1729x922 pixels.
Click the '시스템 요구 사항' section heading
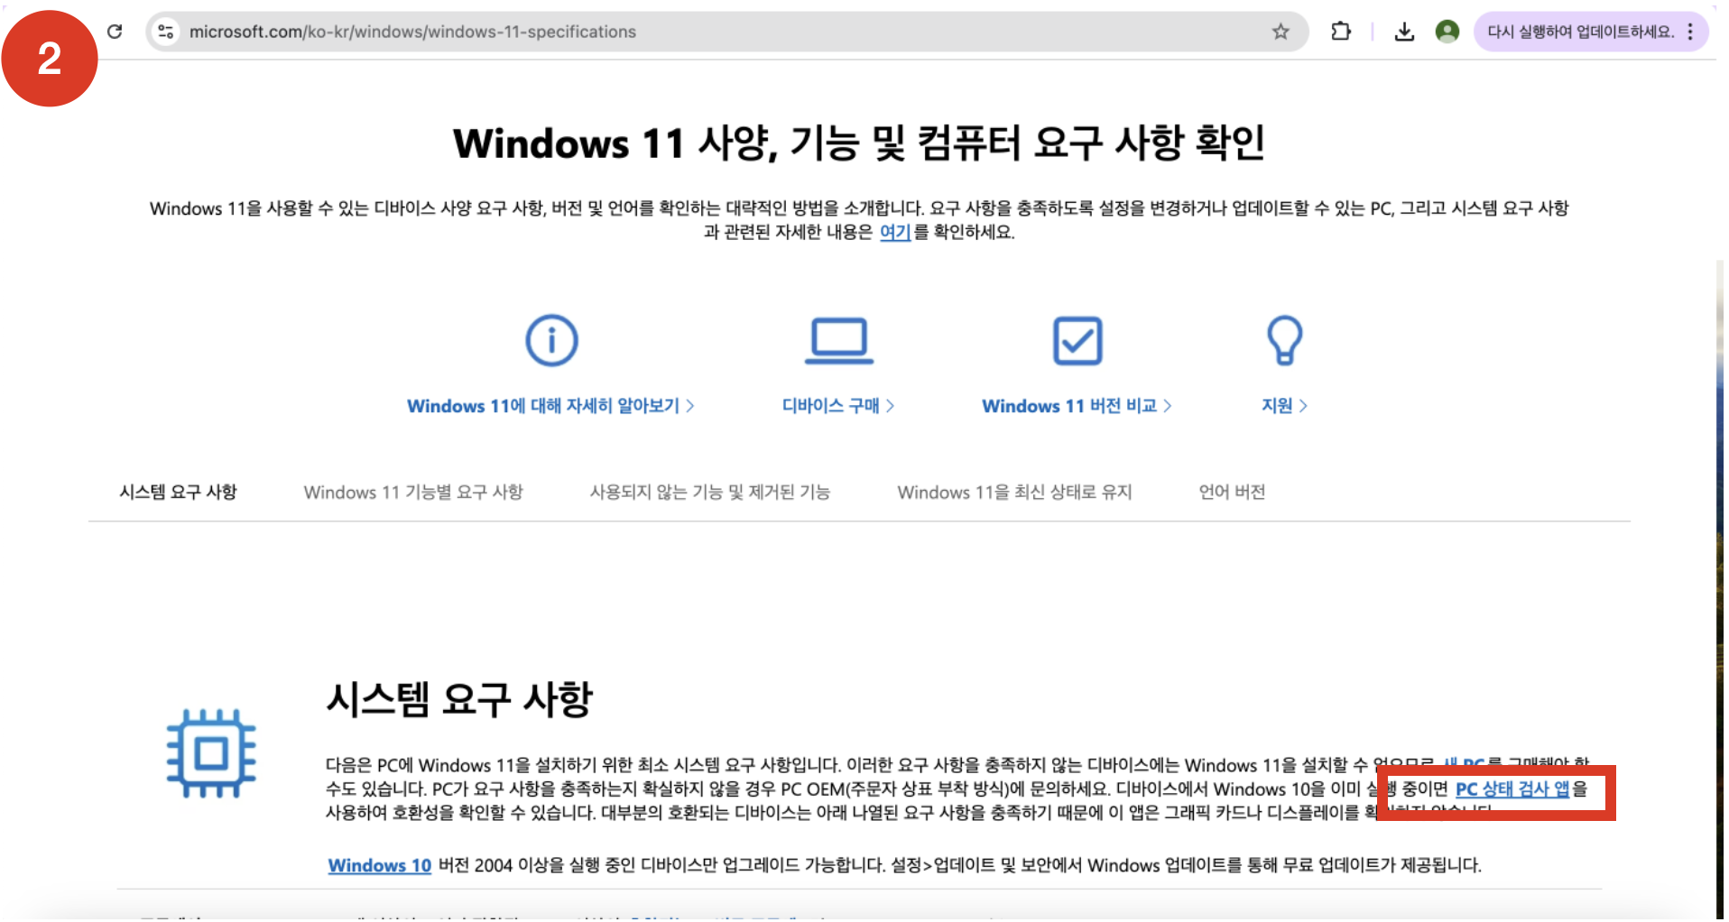459,699
